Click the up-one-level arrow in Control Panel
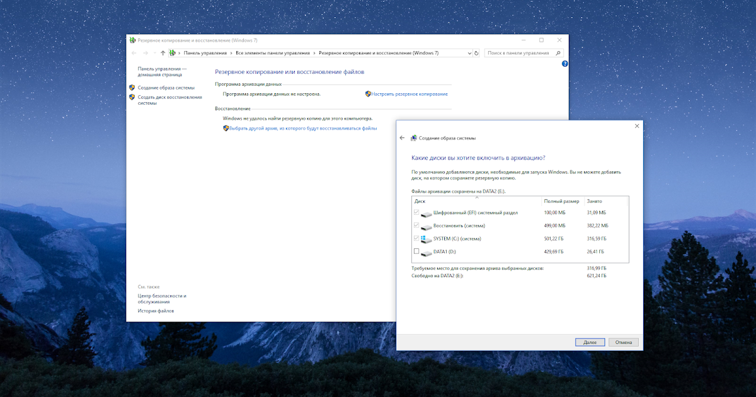Image resolution: width=756 pixels, height=397 pixels. point(163,53)
